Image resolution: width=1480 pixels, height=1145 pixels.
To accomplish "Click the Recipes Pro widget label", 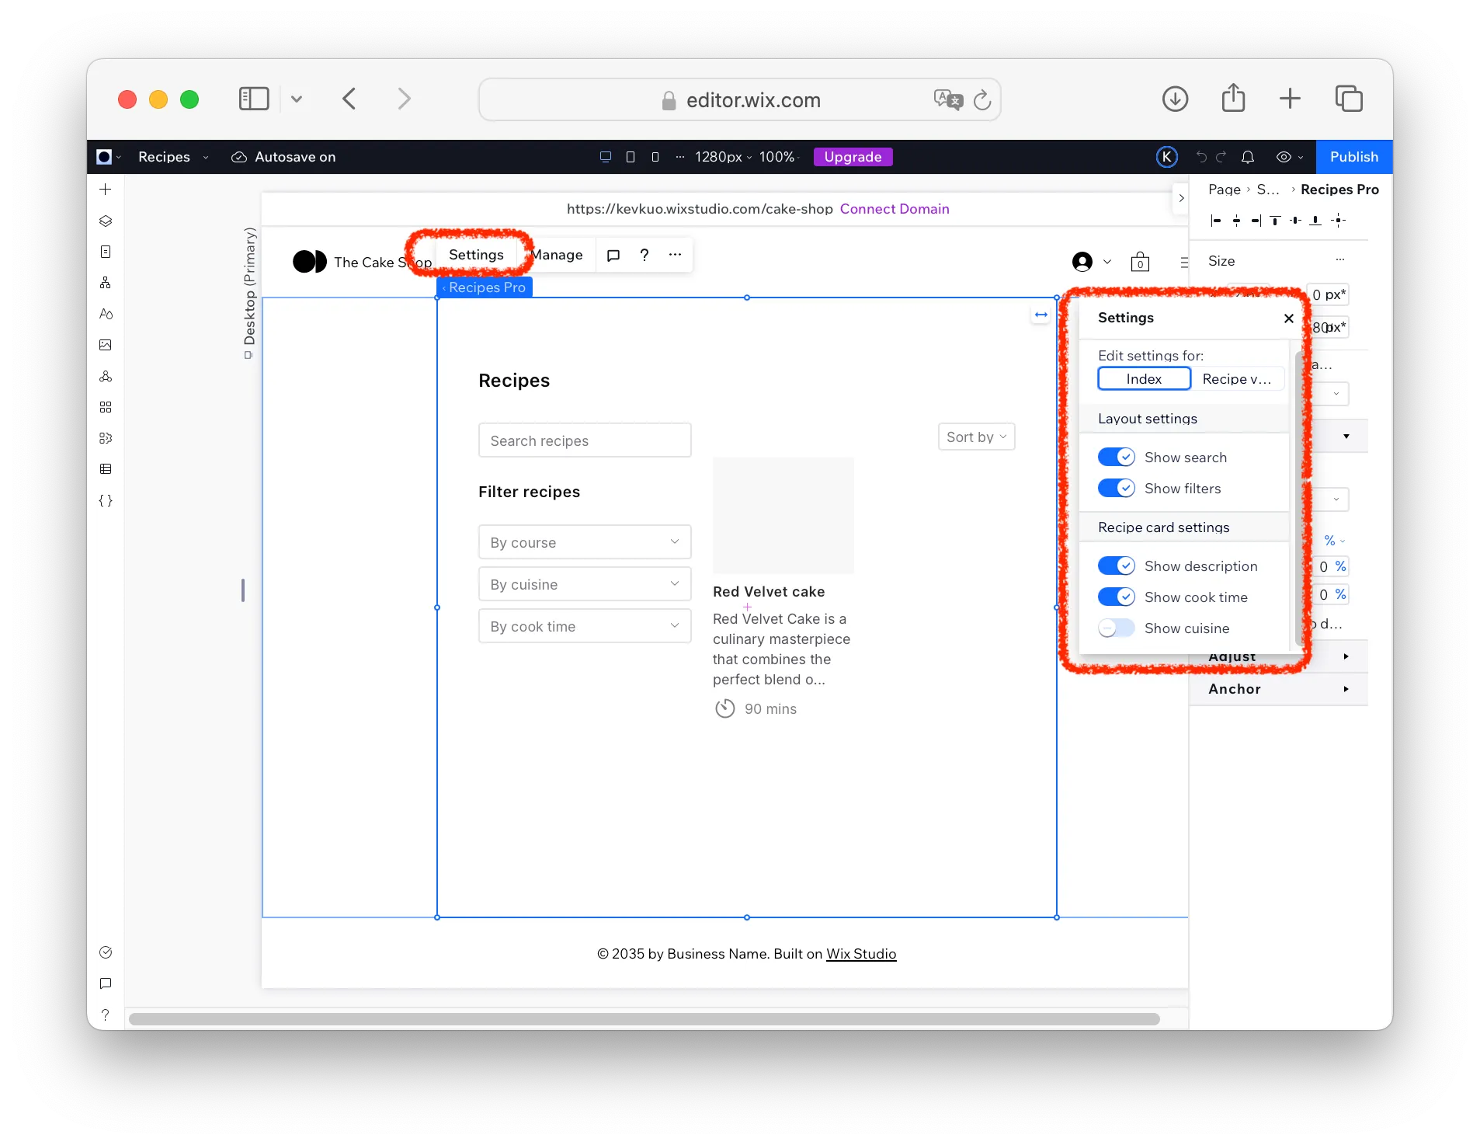I will pos(485,287).
